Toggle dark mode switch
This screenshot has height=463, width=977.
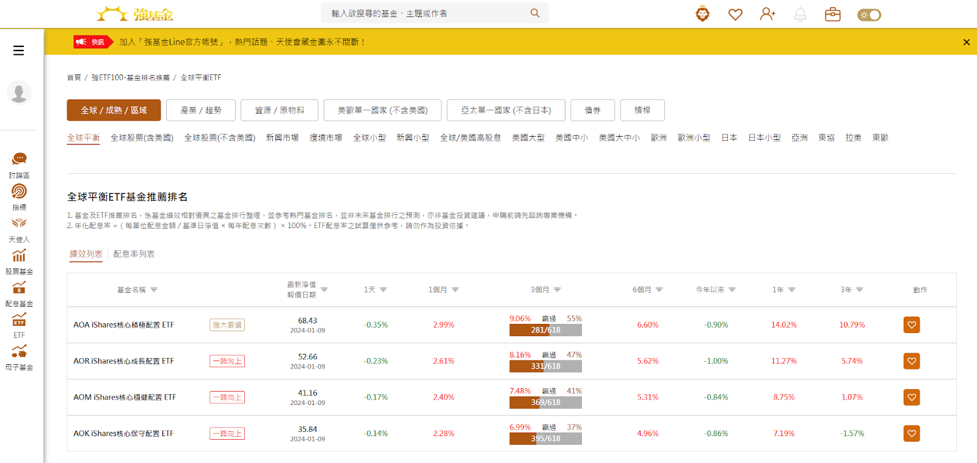(x=869, y=15)
